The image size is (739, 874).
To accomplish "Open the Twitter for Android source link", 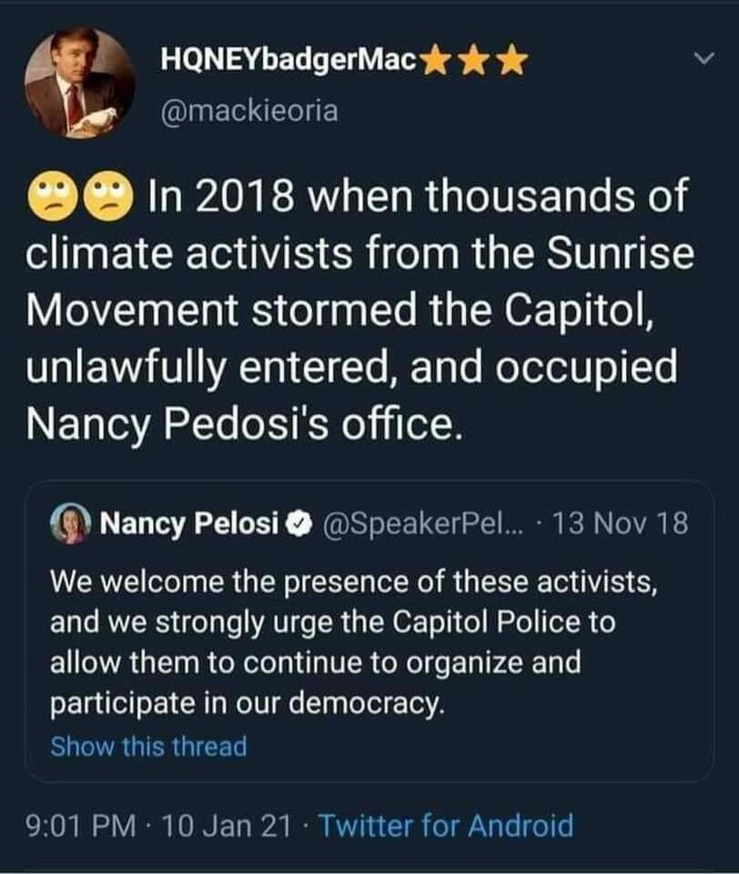I will point(446,826).
